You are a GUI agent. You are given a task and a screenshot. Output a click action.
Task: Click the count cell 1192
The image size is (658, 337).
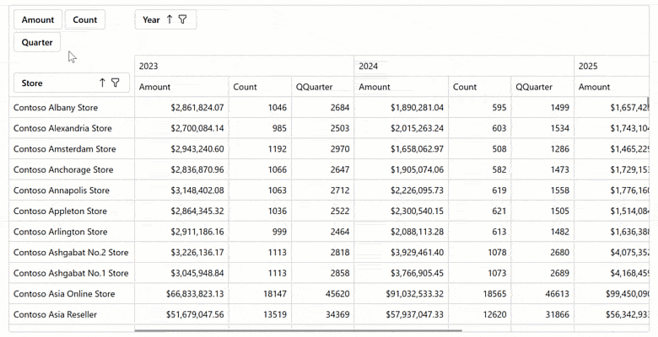click(260, 149)
